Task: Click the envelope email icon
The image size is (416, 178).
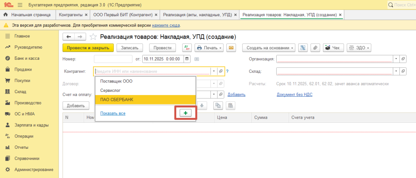Action: (232, 48)
